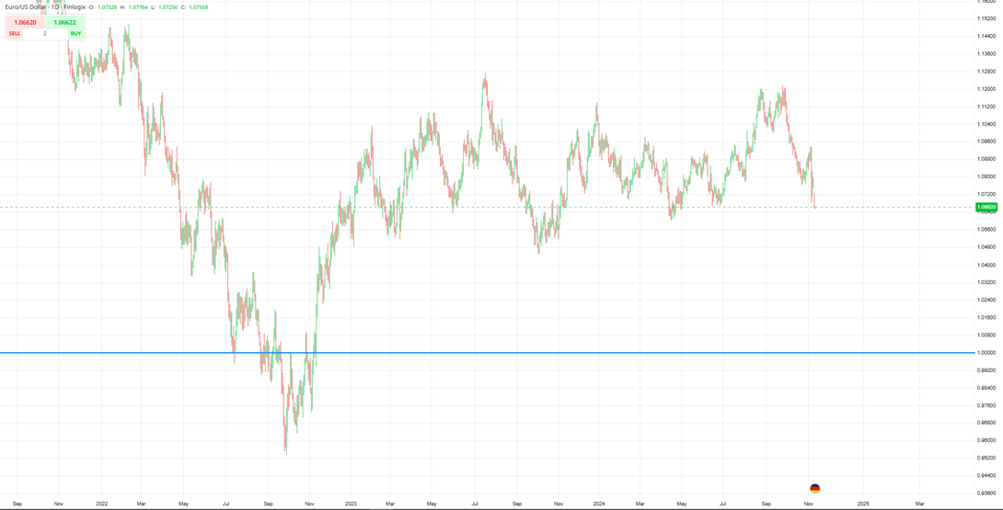Click the 2024 label on the time axis
The image size is (1003, 510).
pos(599,503)
